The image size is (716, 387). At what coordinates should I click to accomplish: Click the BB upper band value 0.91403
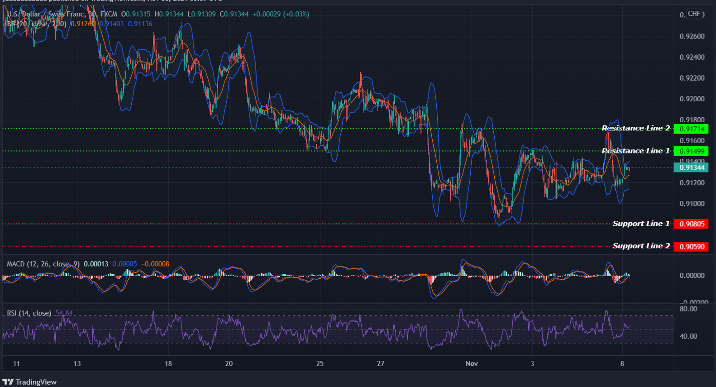pos(111,24)
